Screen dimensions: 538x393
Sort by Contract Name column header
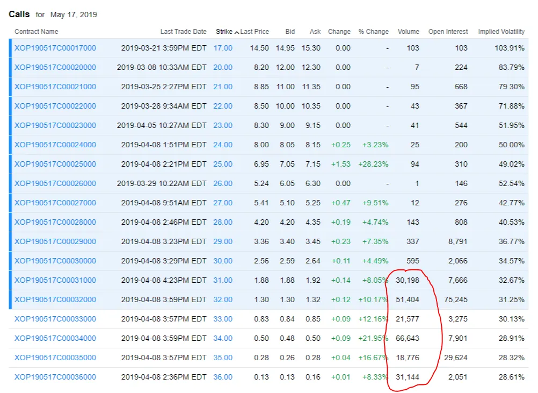coord(37,32)
